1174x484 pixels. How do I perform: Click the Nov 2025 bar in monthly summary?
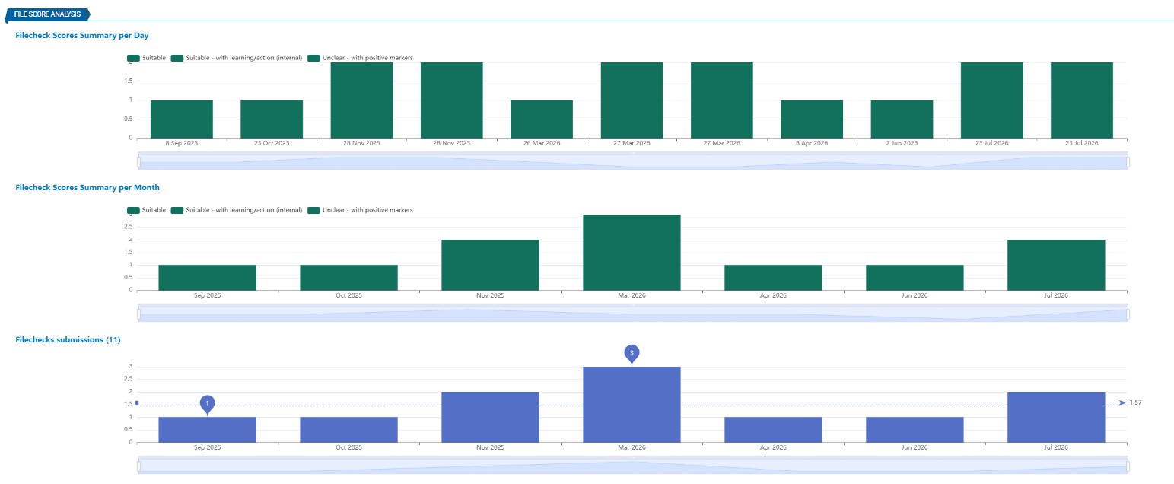(490, 265)
